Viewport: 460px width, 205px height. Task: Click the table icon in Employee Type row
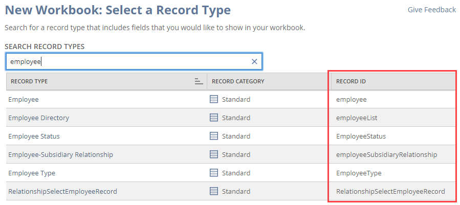point(214,173)
